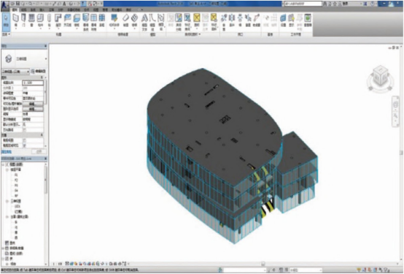Open the view instance dropdown beside Edit Type
The height and width of the screenshot is (274, 404).
point(15,72)
